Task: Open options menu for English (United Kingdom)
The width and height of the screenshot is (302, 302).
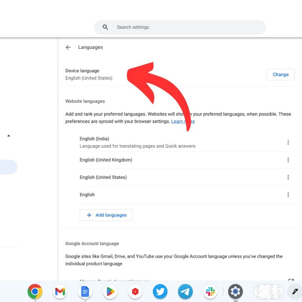Action: point(288,160)
